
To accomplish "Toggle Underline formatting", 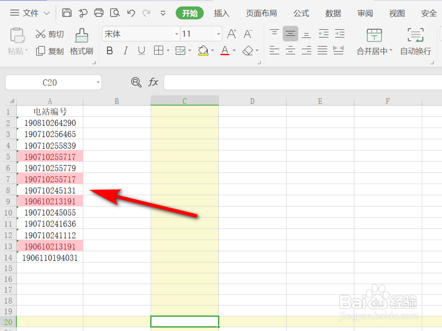I will tap(141, 51).
